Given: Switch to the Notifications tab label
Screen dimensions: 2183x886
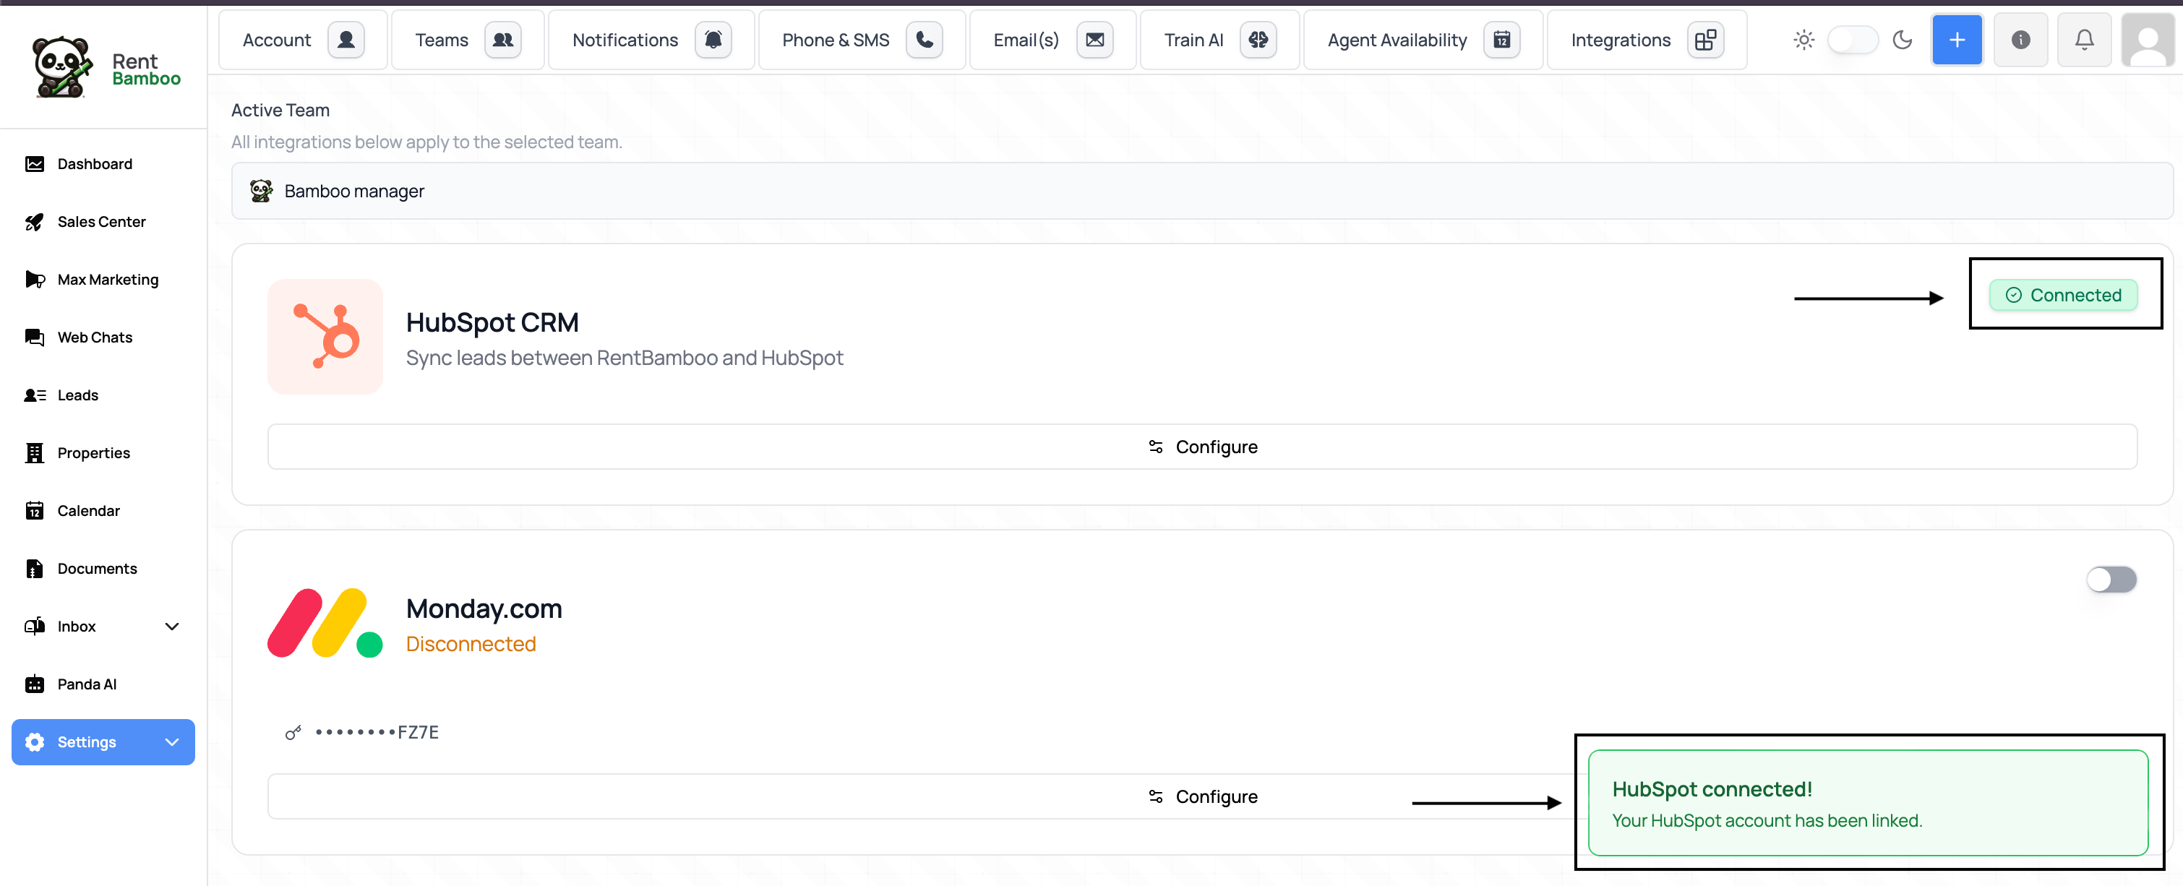Looking at the screenshot, I should tap(625, 40).
